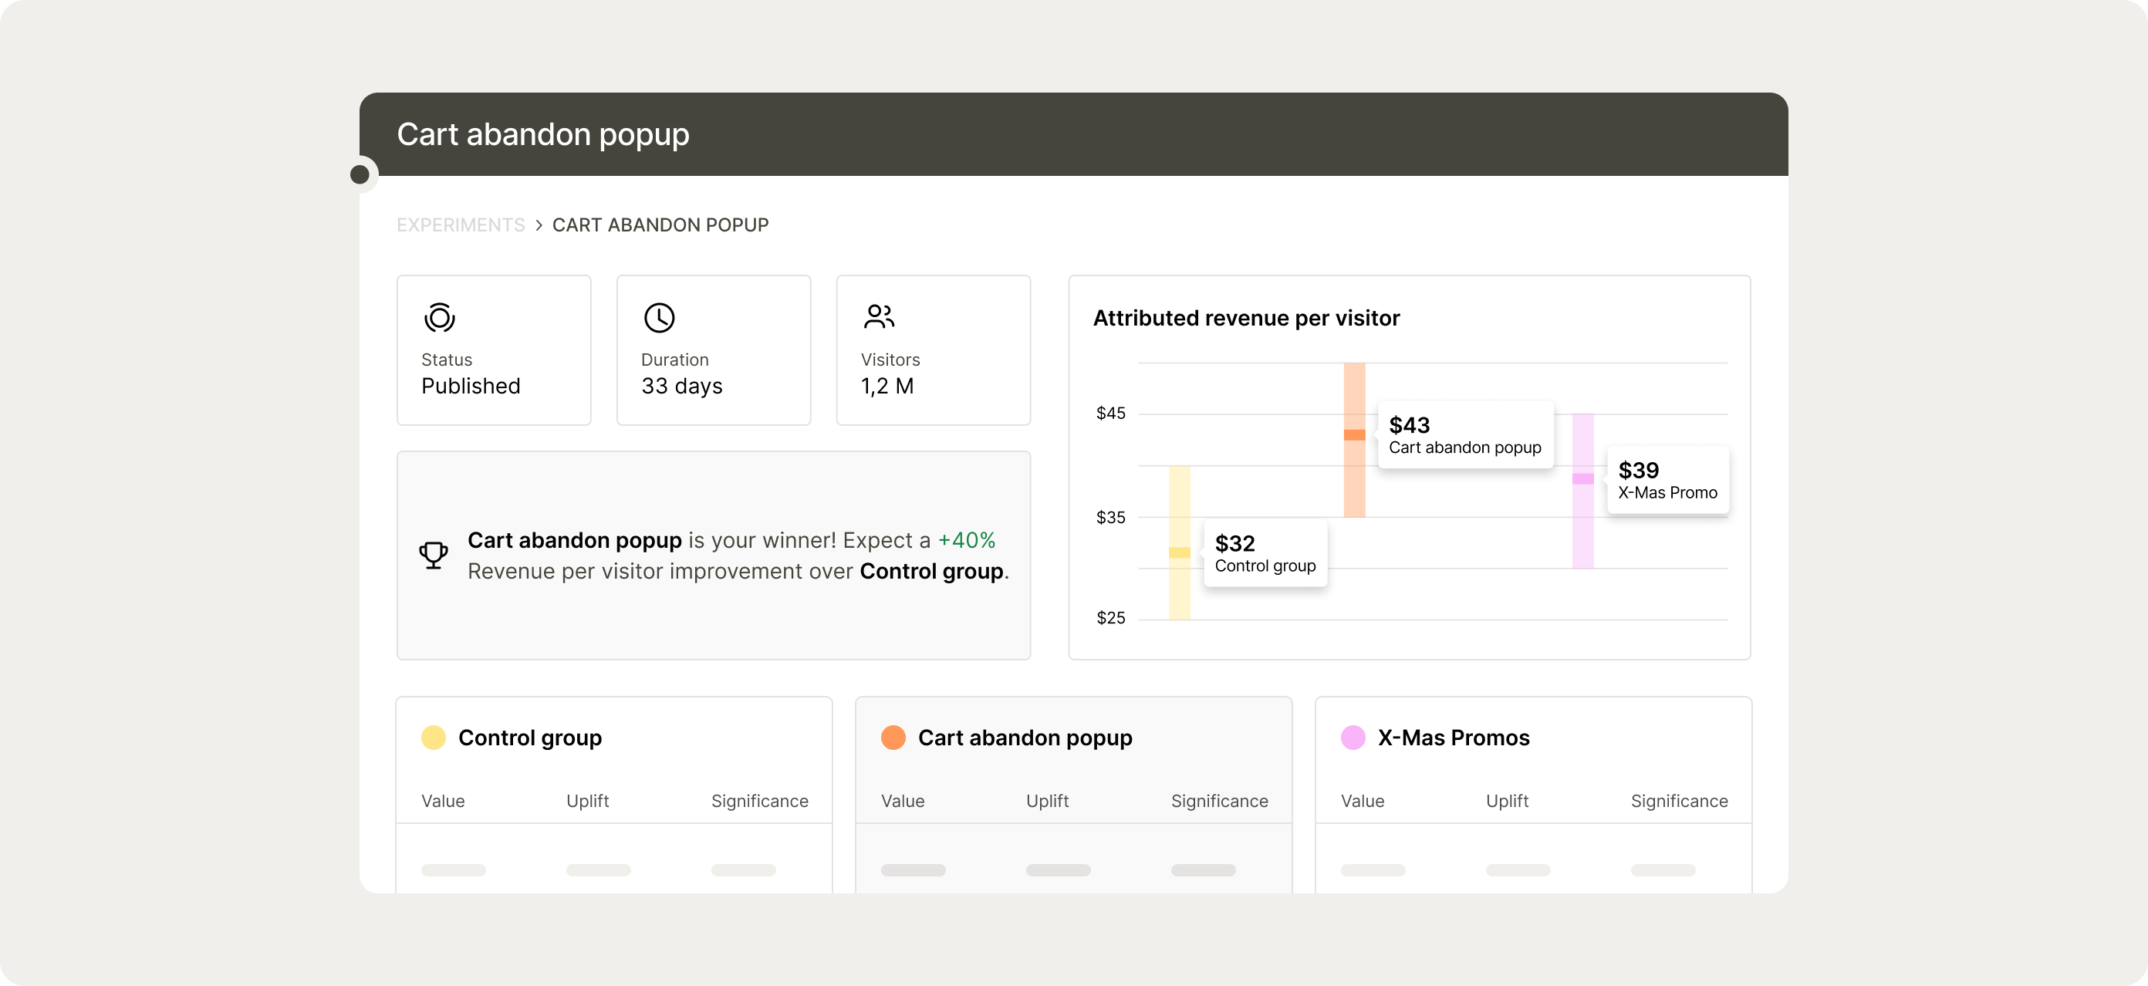The height and width of the screenshot is (986, 2148).
Task: Click Cart Abandon Popup breadcrumb item
Action: 660,225
